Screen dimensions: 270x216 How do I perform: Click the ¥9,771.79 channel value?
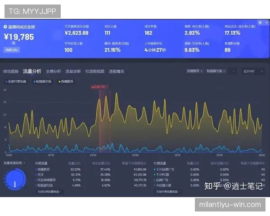(140, 180)
